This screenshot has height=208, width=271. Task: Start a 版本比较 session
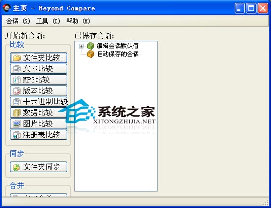(x=38, y=91)
